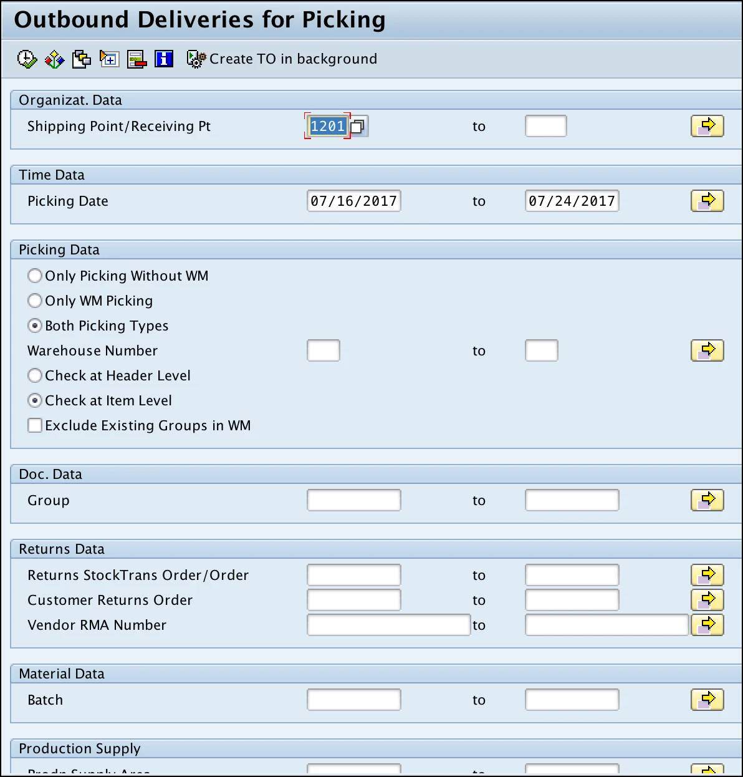The height and width of the screenshot is (777, 743).
Task: Open the Program Documentation info icon
Action: point(164,59)
